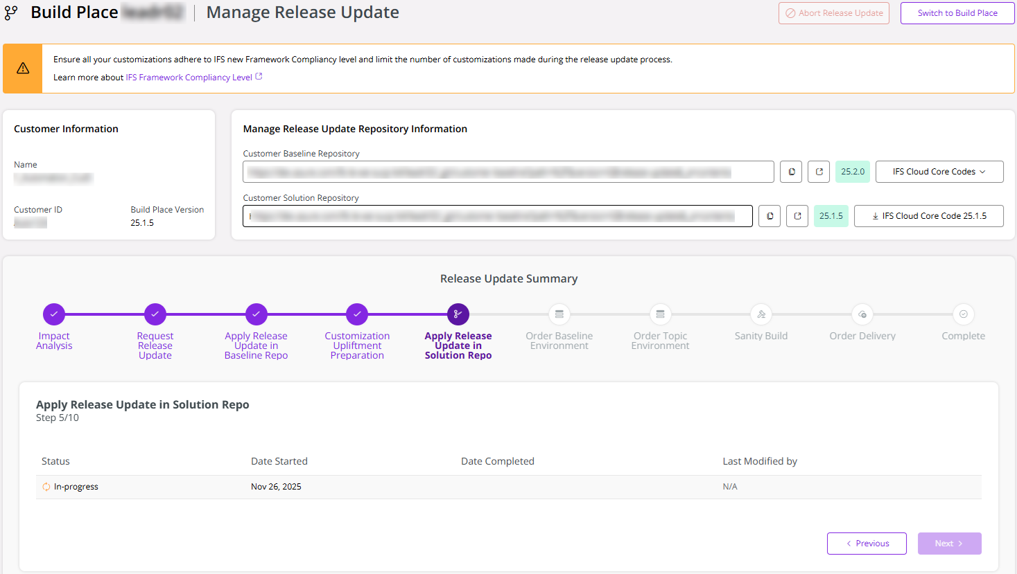Open the IFS Framework Compliancy Level link

click(x=189, y=77)
